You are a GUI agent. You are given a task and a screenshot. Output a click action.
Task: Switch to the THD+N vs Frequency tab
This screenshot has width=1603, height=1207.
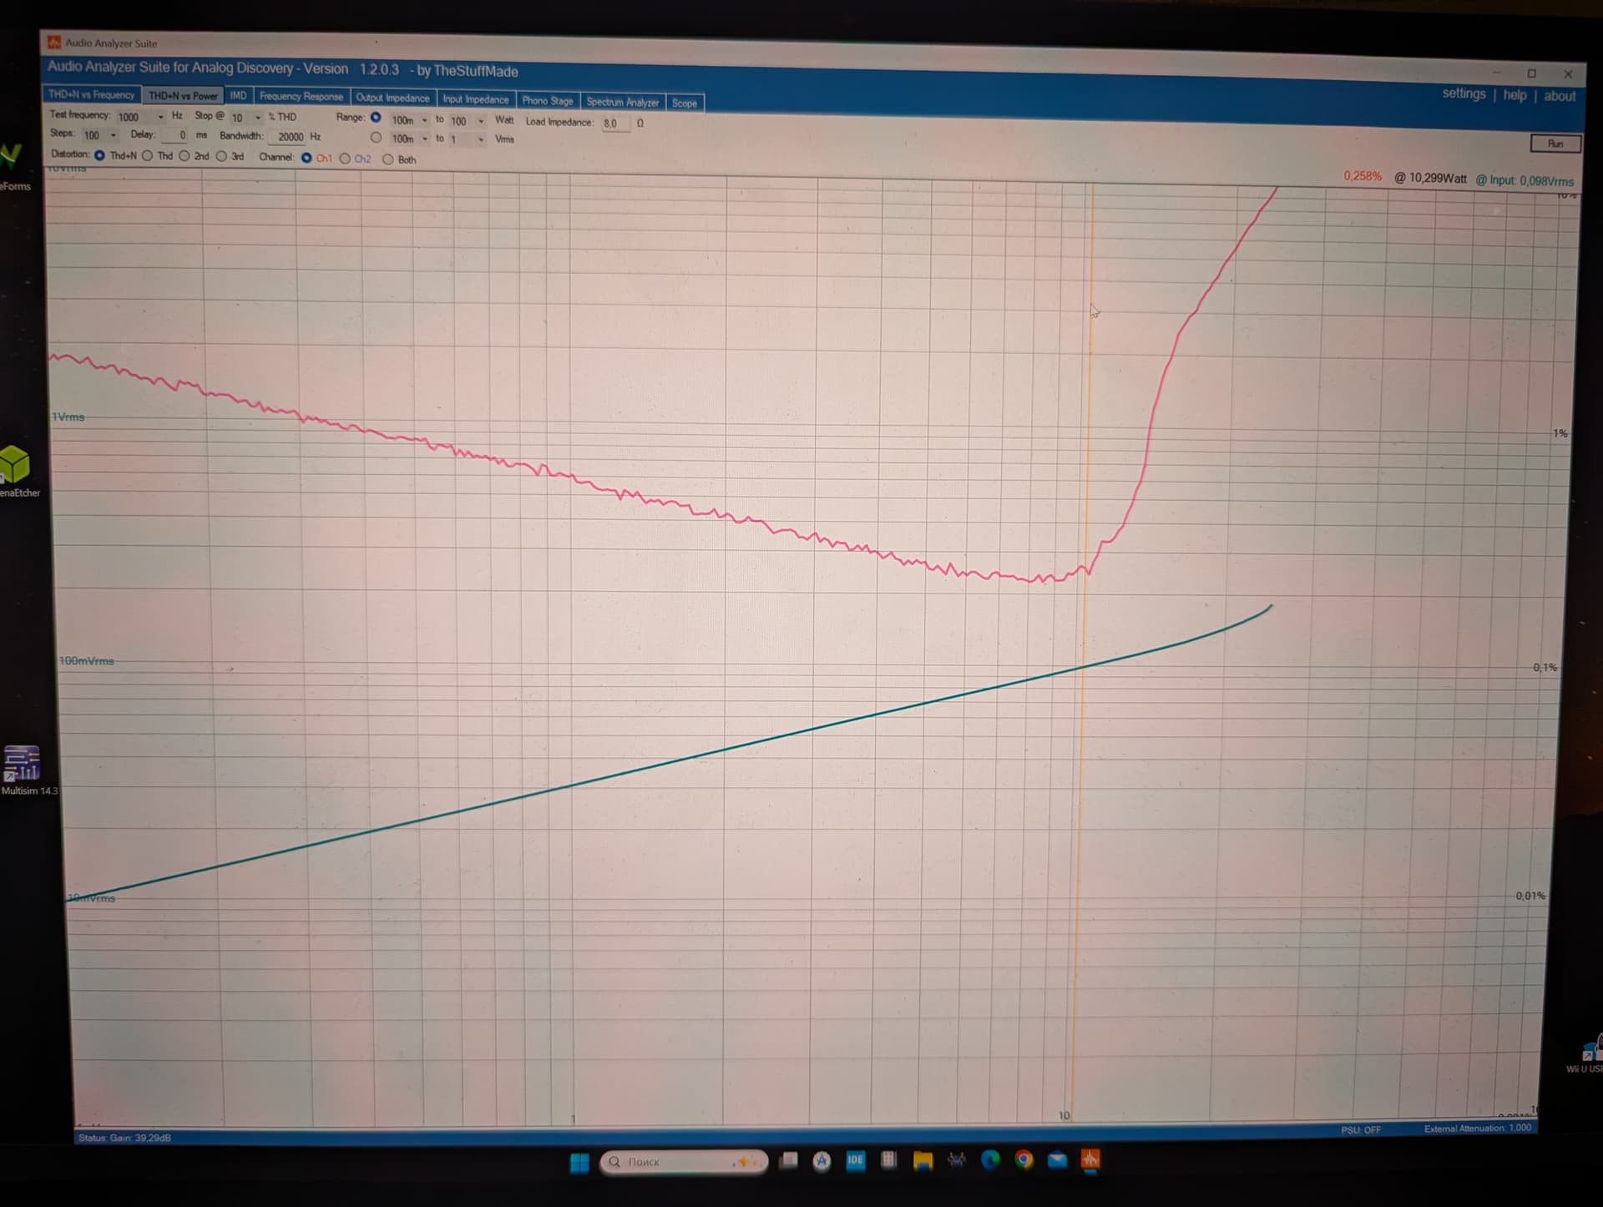[92, 95]
